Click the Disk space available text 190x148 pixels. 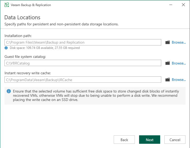(x=45, y=48)
